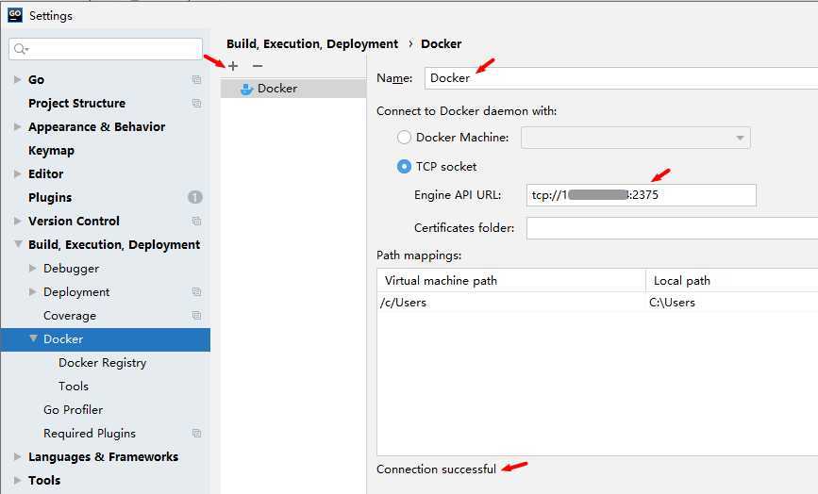Click the project-level icon beside Coverage

[x=196, y=315]
